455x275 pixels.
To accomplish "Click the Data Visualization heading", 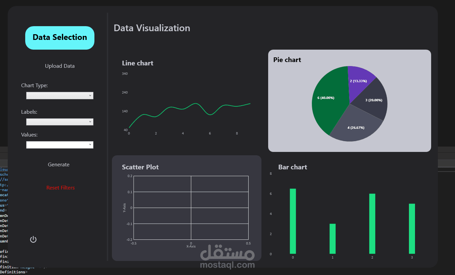I will 152,28.
